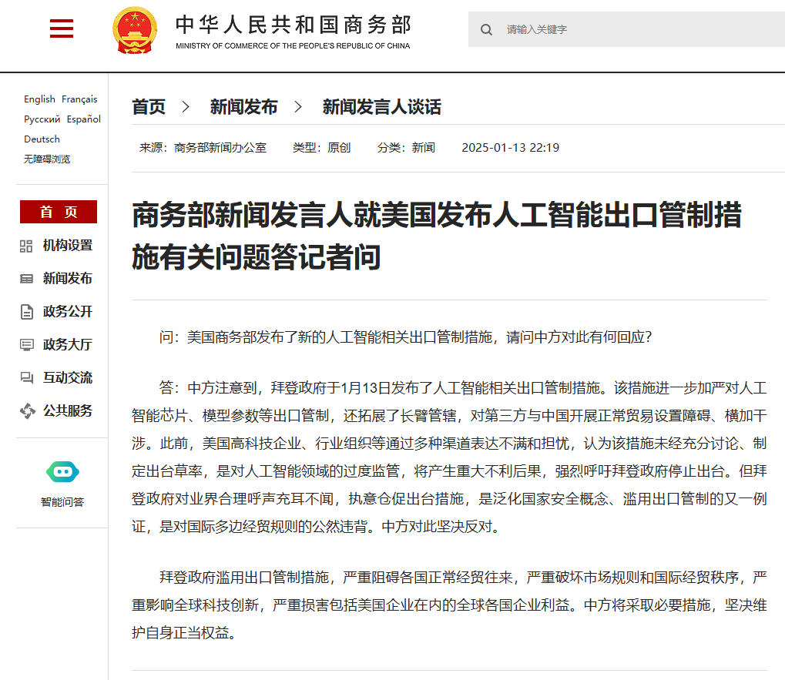Open the red hamburger menu
The width and height of the screenshot is (785, 680).
62,28
